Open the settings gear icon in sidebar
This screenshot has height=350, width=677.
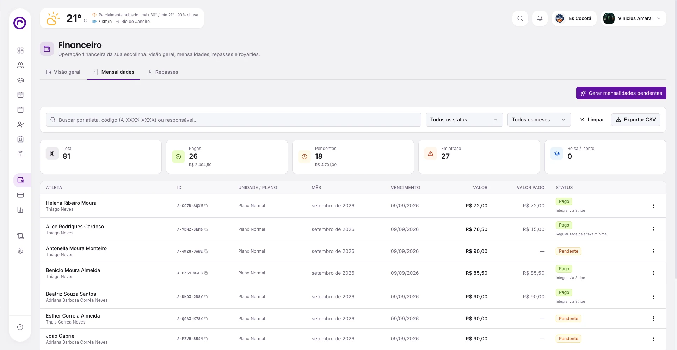(20, 251)
